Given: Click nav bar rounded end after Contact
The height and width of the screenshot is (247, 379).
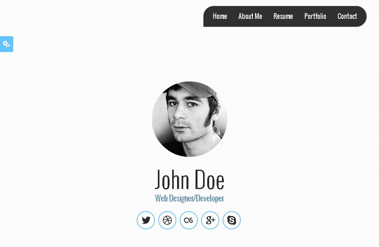Looking at the screenshot, I should point(362,16).
